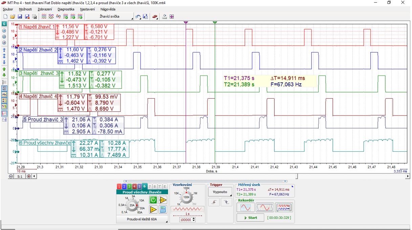Toggle the Abc labels icon in left sidebar

pyautogui.click(x=4, y=95)
